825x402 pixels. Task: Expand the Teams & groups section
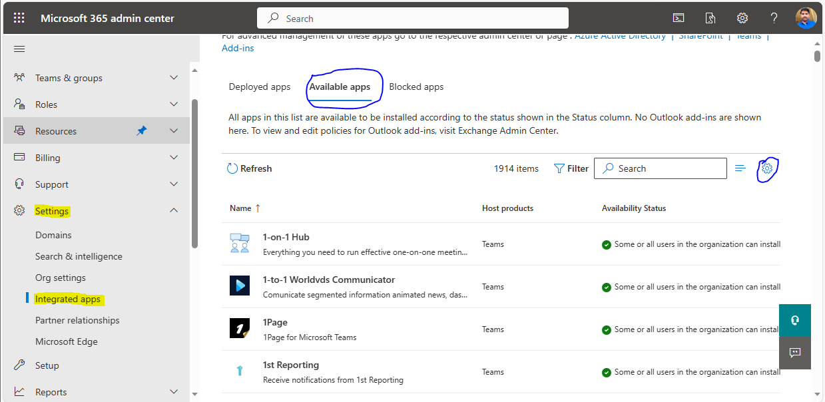(x=173, y=77)
